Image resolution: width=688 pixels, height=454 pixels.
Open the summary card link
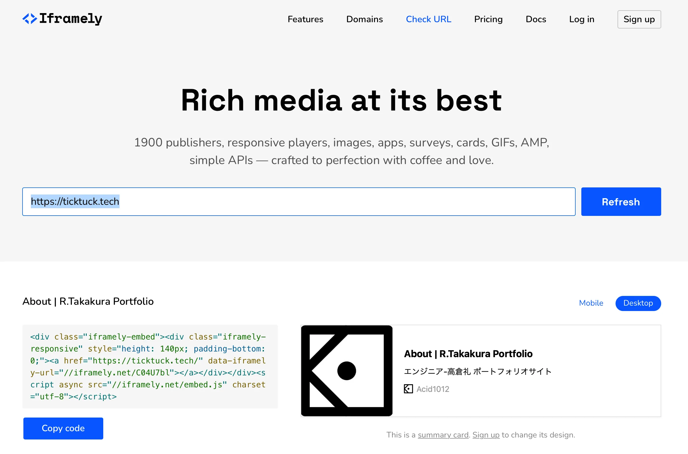pyautogui.click(x=443, y=435)
